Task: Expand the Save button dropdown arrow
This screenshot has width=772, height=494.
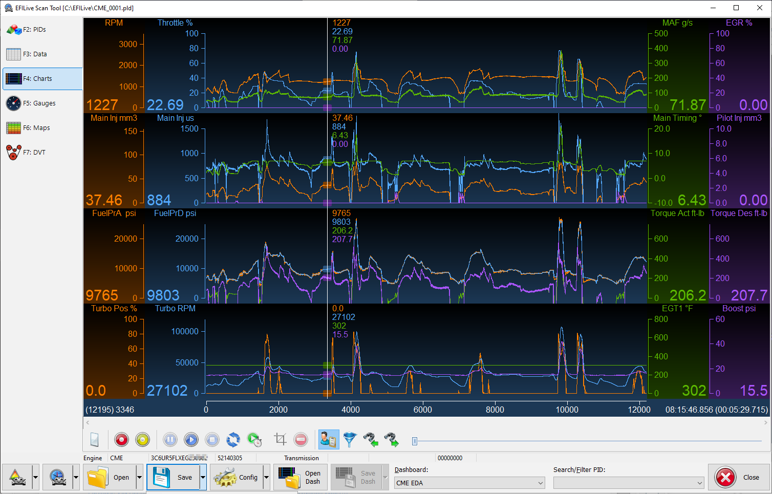Action: [203, 477]
